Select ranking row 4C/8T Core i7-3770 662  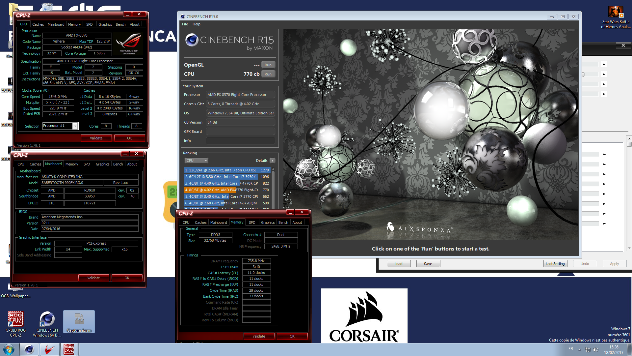pos(227,196)
